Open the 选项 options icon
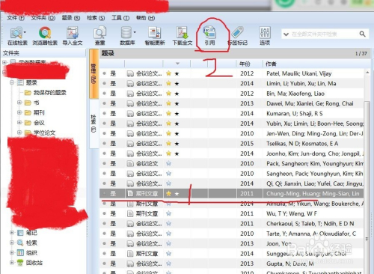This screenshot has width=374, height=274. coord(265,32)
